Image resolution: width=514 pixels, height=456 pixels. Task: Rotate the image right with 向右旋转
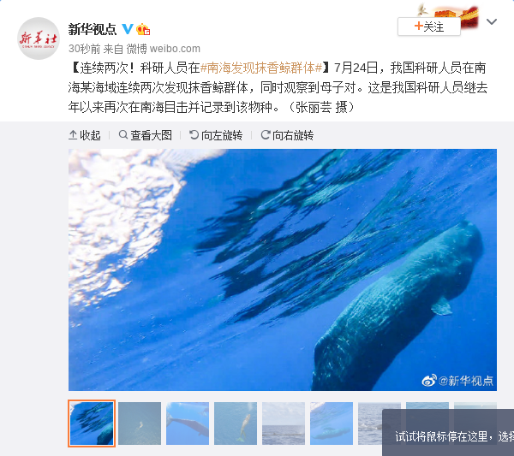tap(287, 135)
